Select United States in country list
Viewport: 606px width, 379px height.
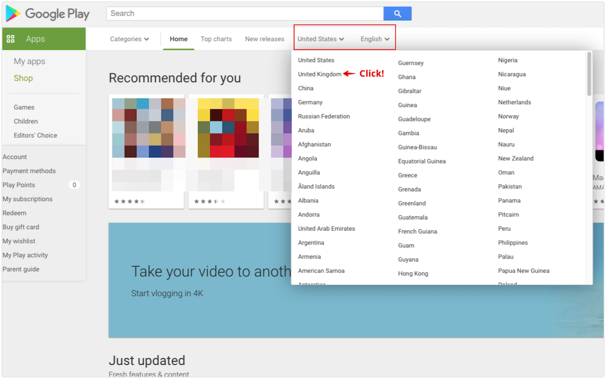(316, 60)
